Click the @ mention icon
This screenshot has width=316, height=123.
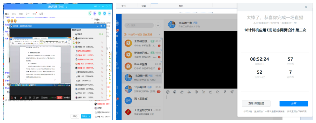[196, 92]
